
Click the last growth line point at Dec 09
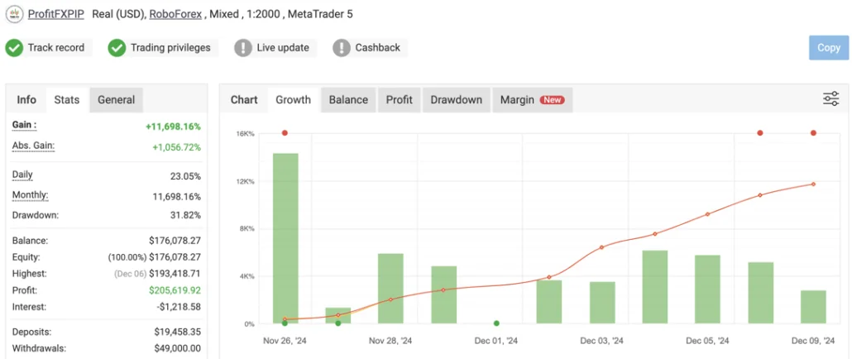click(813, 184)
